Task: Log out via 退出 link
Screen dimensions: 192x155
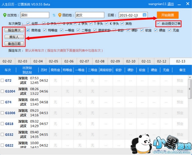Action: [171, 4]
